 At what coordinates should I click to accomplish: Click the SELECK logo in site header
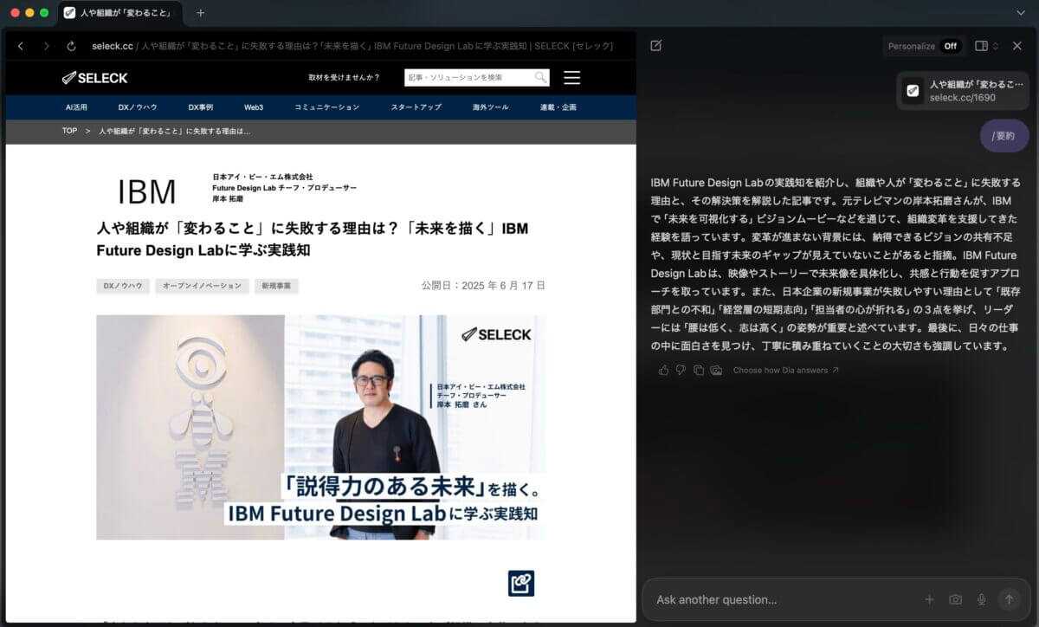click(x=94, y=78)
